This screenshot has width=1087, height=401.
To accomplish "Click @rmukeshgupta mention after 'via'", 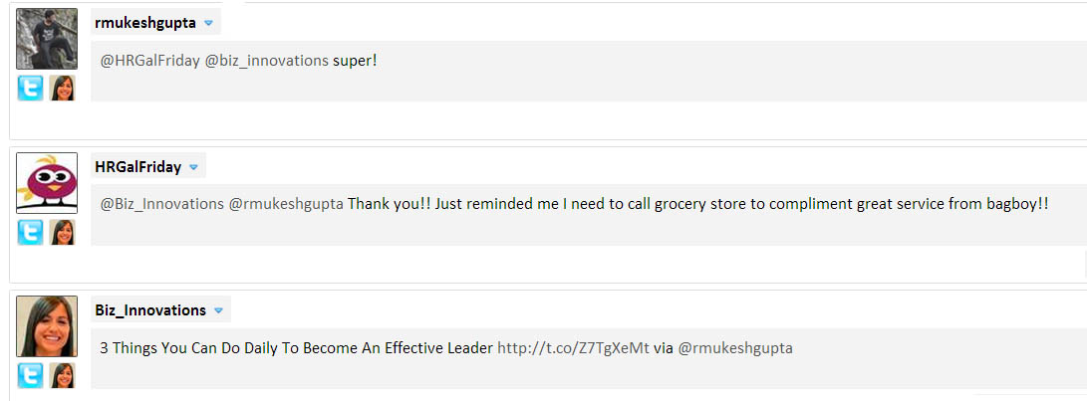I will click(735, 348).
